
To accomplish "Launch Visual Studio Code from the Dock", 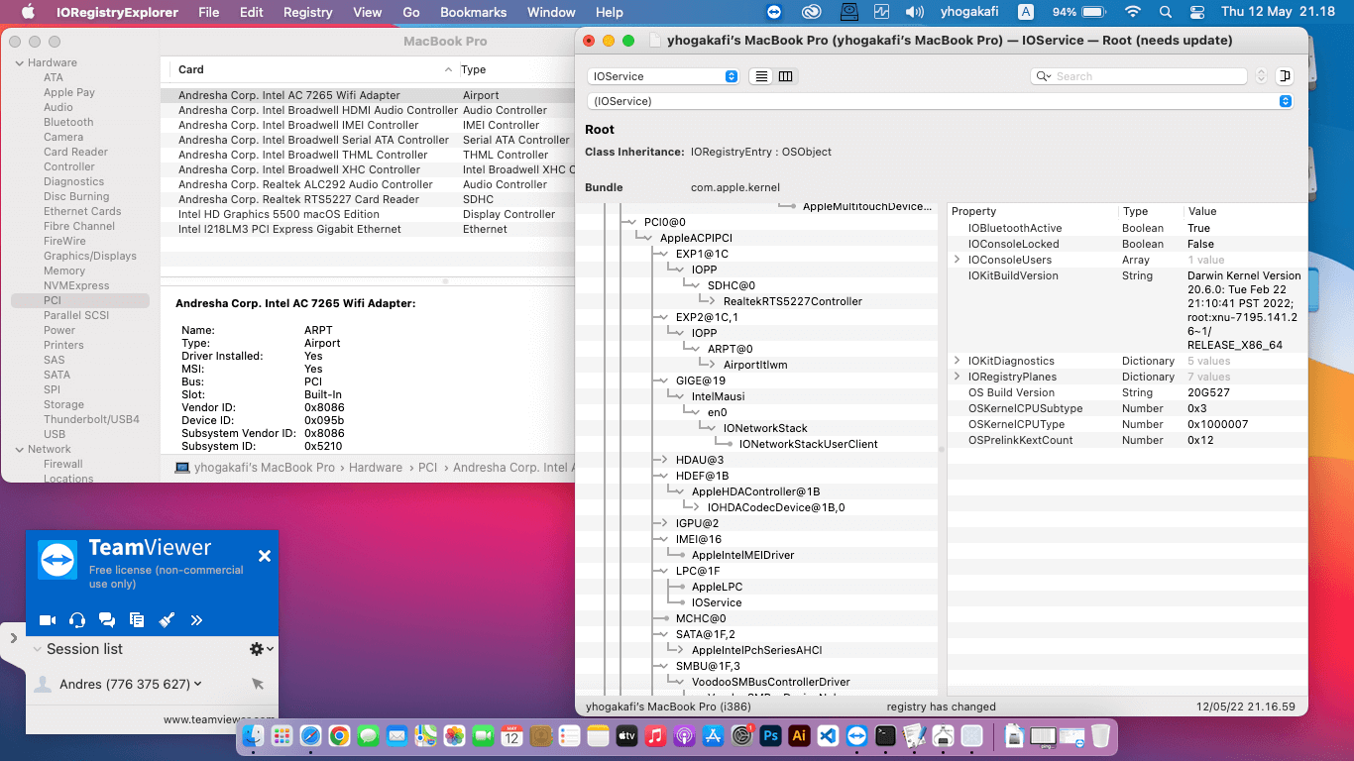I will (828, 736).
